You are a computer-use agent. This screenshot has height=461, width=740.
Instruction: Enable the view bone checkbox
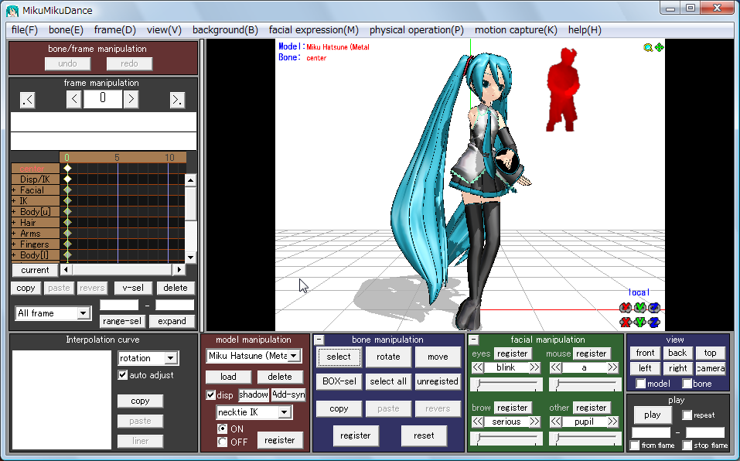click(687, 384)
